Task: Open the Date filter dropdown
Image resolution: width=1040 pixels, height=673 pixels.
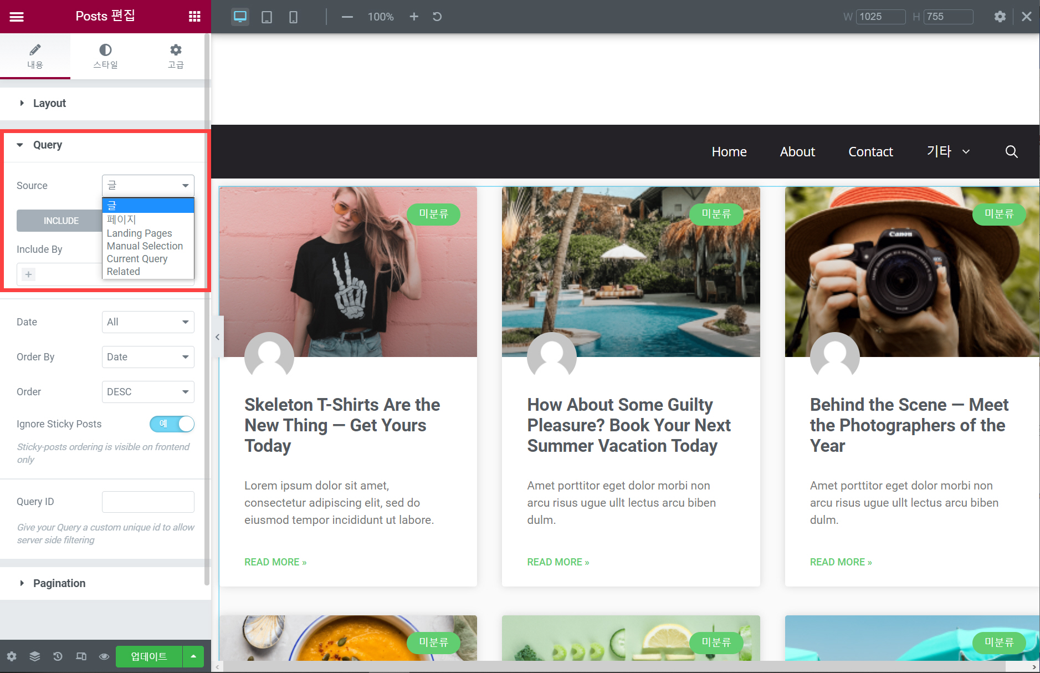Action: point(148,322)
